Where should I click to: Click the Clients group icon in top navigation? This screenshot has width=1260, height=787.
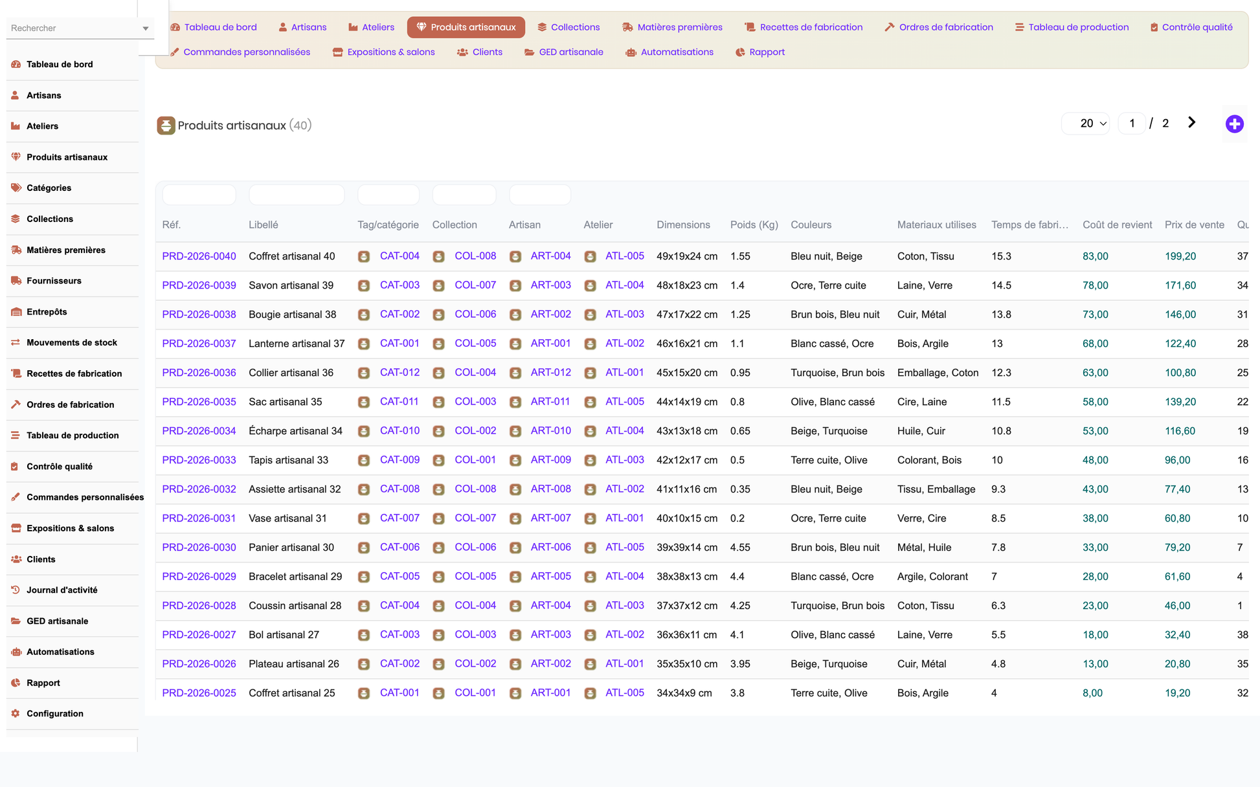pos(462,52)
